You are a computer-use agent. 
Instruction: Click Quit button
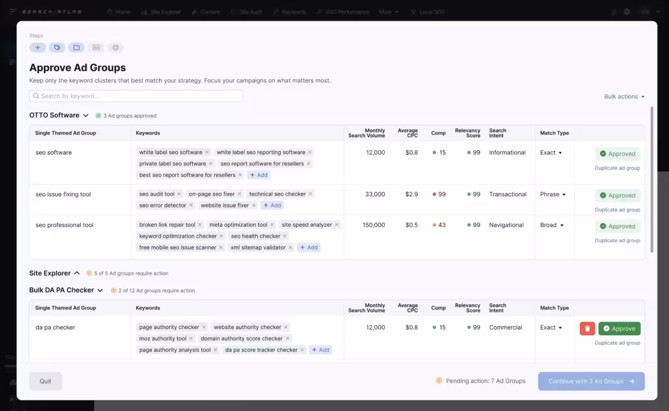pyautogui.click(x=45, y=381)
